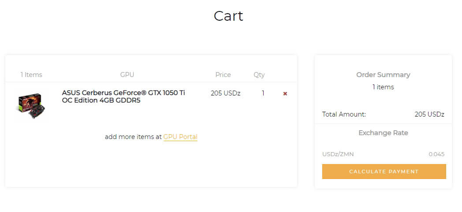Click the Total Amount label
The height and width of the screenshot is (212, 462).
344,114
